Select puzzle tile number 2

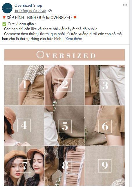point(64,85)
